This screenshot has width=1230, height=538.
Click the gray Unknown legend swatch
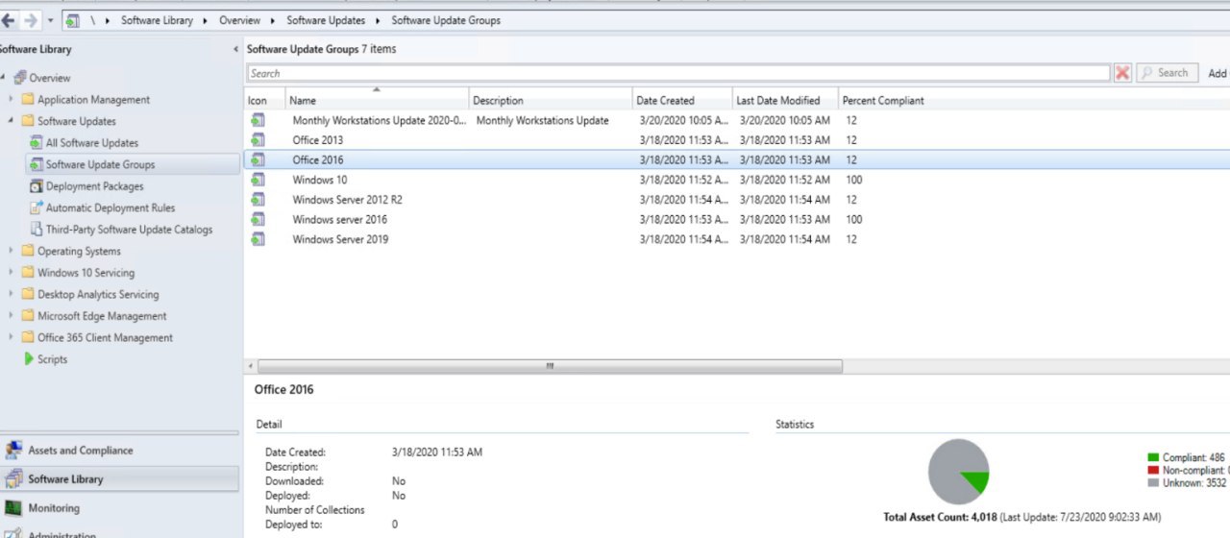pyautogui.click(x=1153, y=482)
